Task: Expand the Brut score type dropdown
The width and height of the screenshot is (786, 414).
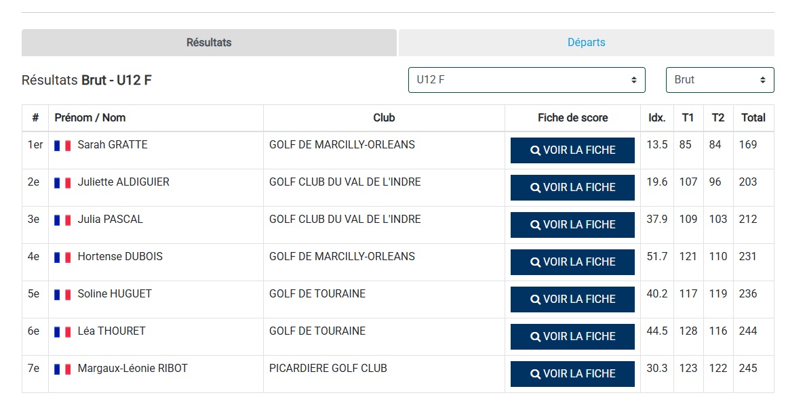Action: click(720, 80)
